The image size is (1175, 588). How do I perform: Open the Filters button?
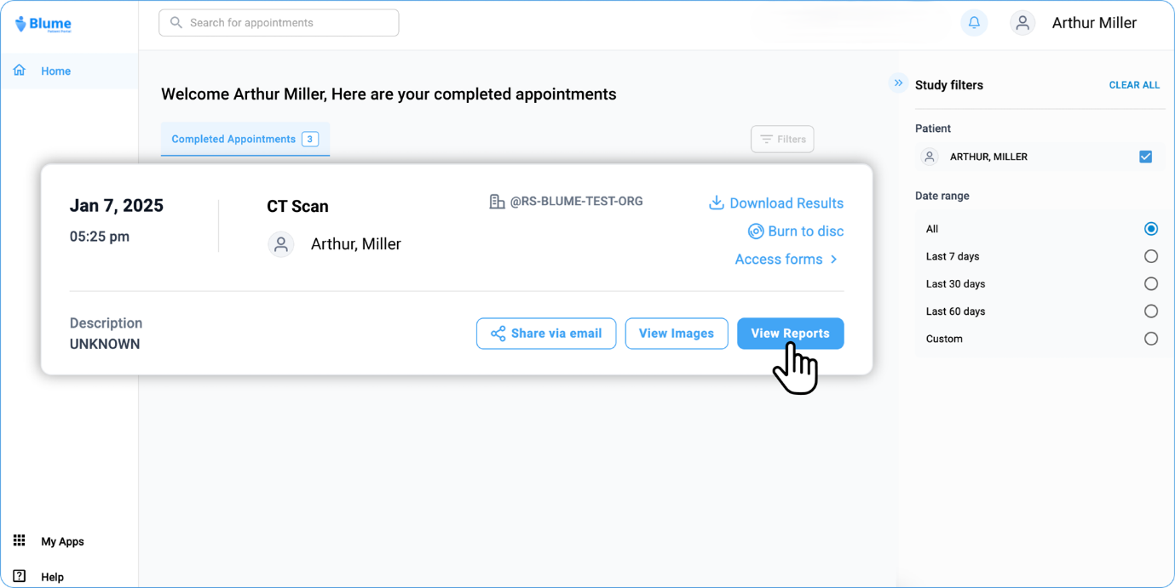point(782,140)
